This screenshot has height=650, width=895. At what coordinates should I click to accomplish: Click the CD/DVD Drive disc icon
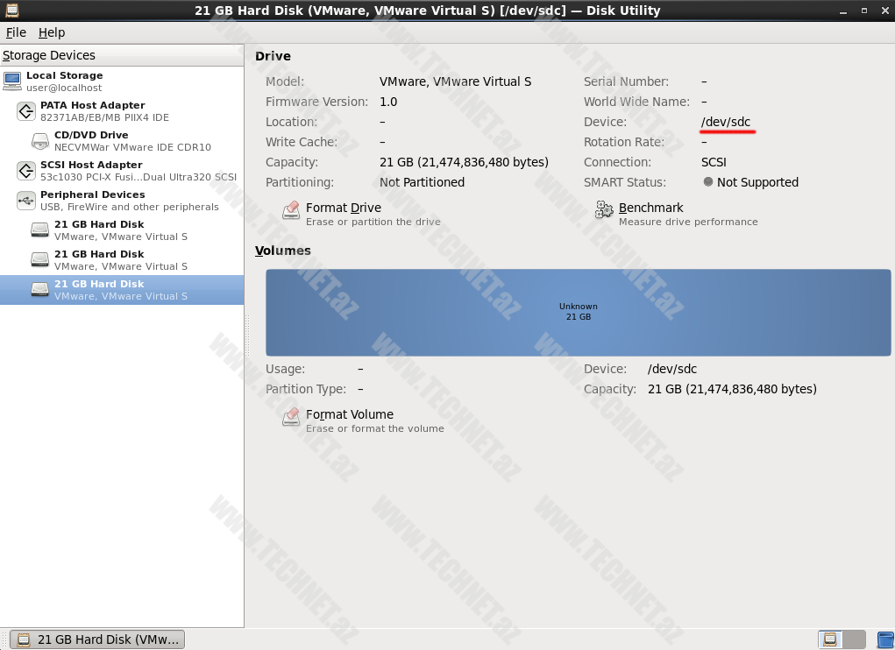(x=40, y=141)
